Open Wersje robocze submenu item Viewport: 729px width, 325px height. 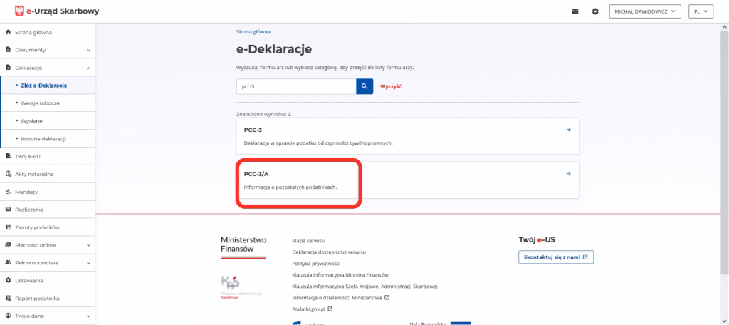tap(48, 103)
